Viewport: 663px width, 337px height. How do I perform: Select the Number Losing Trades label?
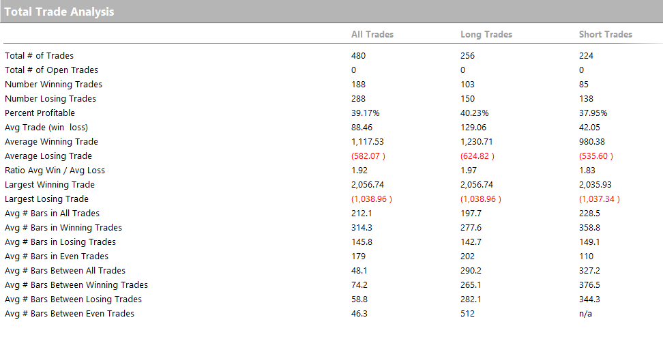click(50, 98)
